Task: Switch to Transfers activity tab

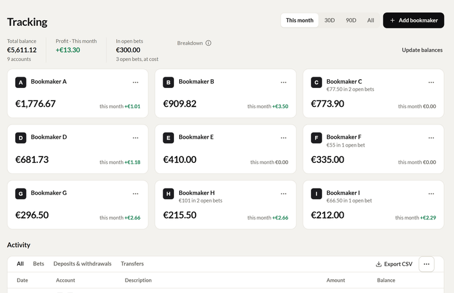Action: 132,263
